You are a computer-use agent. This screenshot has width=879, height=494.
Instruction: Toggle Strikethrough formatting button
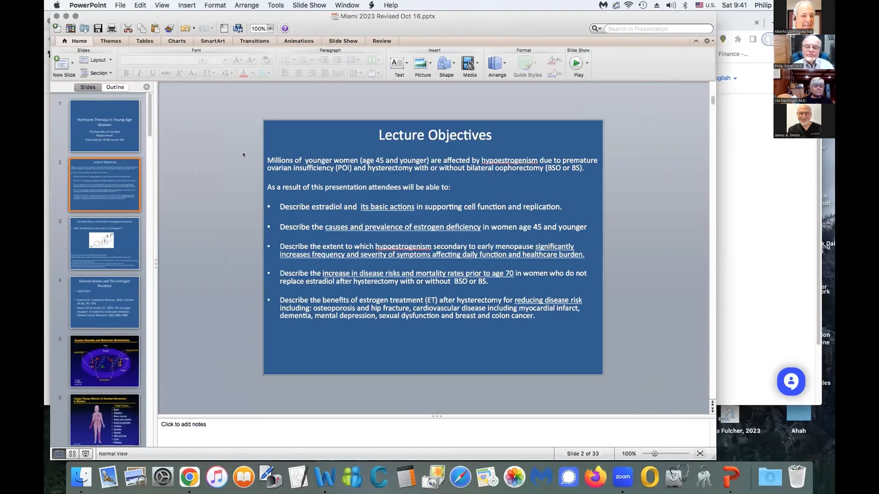[x=166, y=73]
